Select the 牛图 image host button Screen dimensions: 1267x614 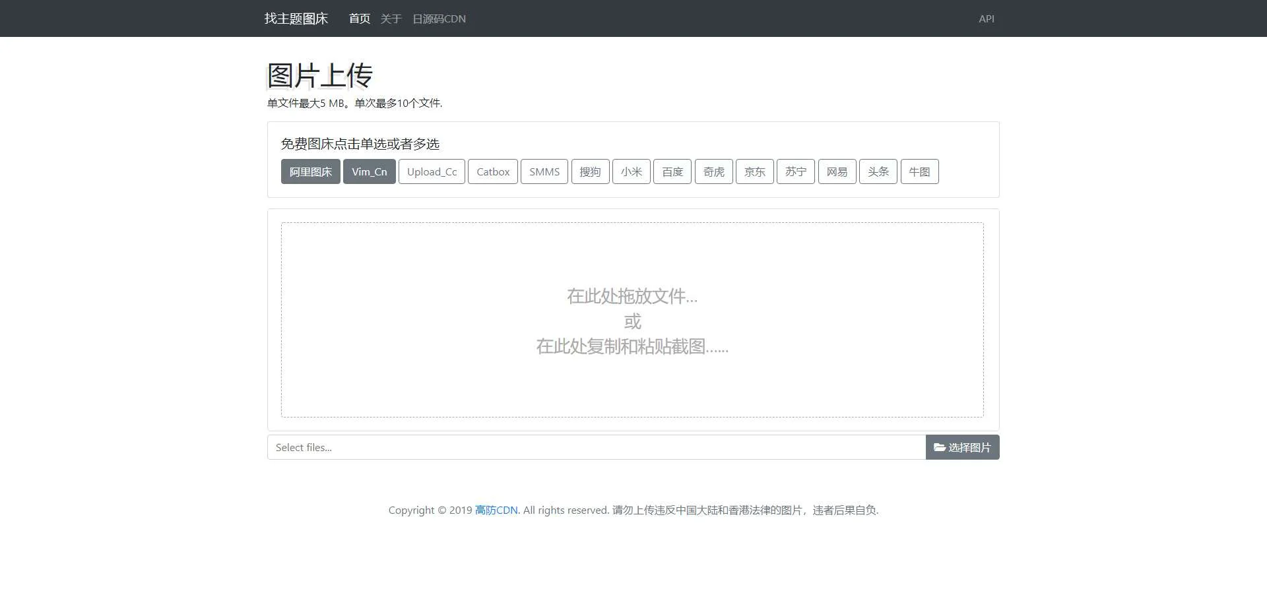tap(919, 172)
